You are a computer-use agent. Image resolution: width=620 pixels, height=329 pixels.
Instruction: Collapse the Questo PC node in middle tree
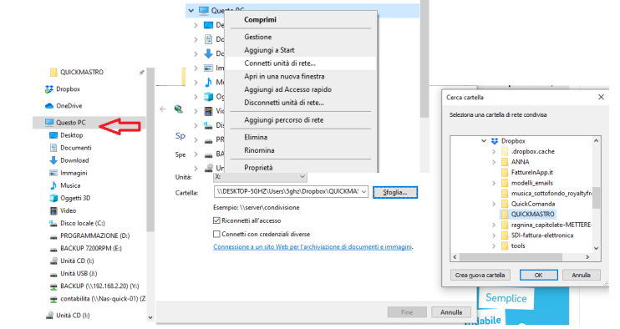point(191,10)
